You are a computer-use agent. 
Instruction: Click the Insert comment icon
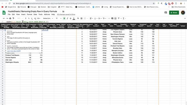[112, 18]
